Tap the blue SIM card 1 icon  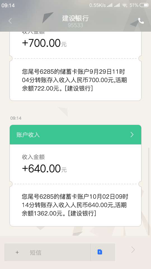point(100,252)
